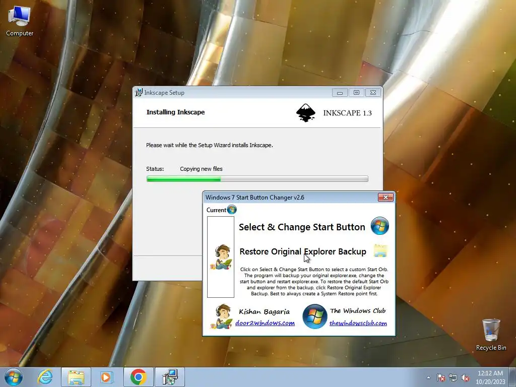Open the taskbar clock showing 12:12 AM
This screenshot has height=387, width=516.
click(x=490, y=377)
